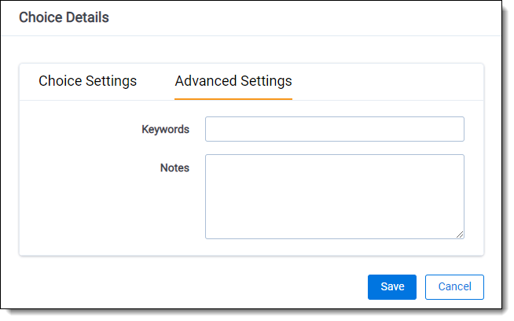
Task: Click the Notes field label
Action: coord(174,168)
